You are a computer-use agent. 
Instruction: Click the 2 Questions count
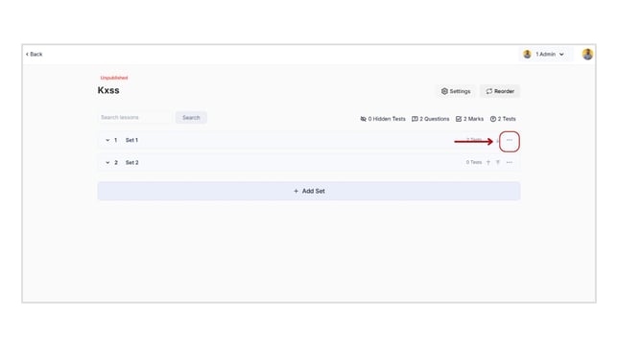pyautogui.click(x=430, y=119)
